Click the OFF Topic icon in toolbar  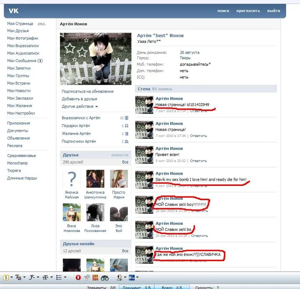(x=95, y=277)
